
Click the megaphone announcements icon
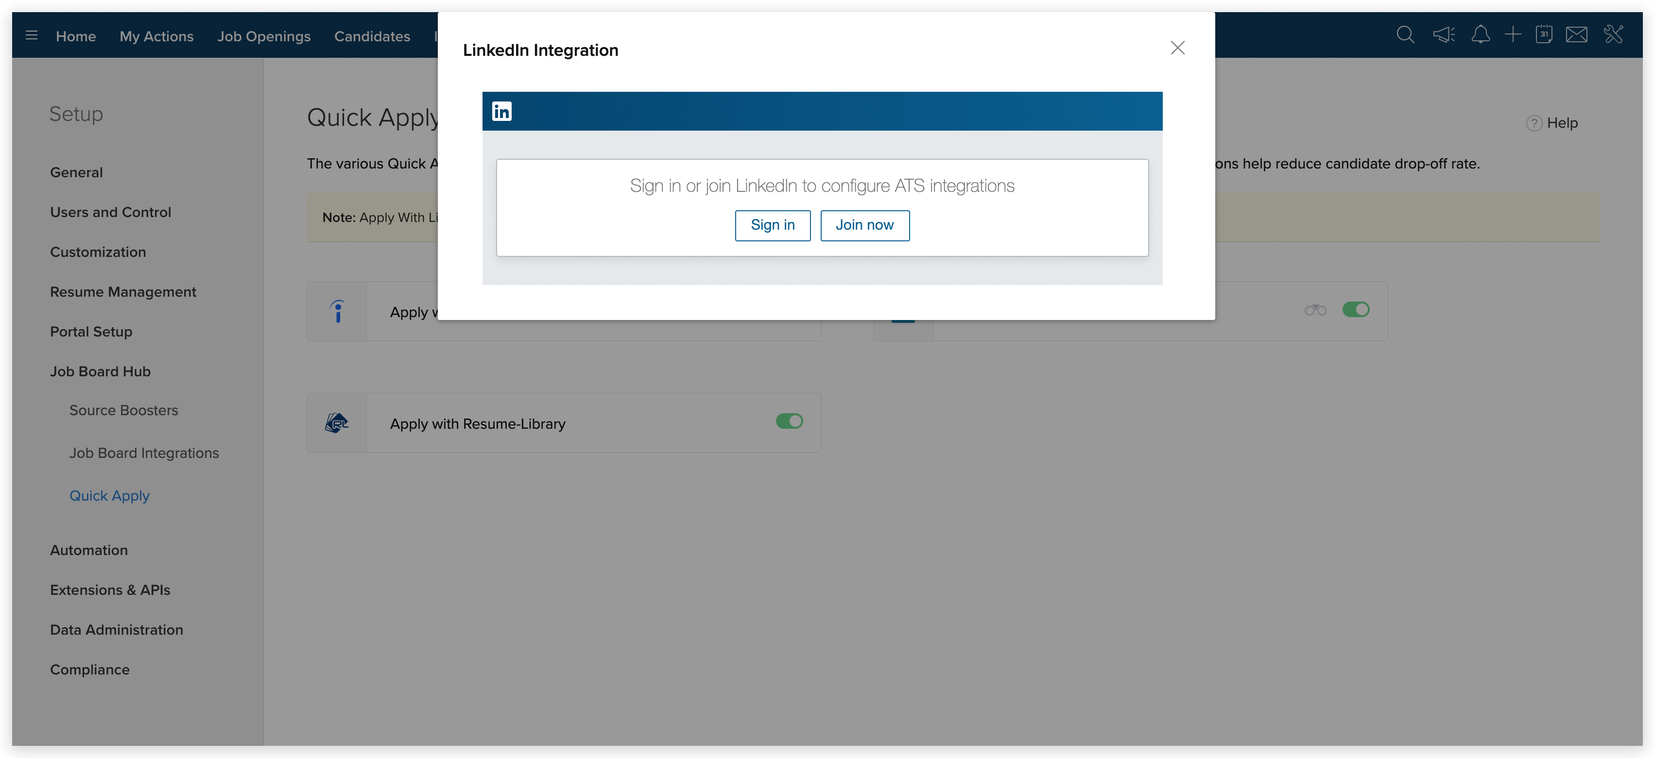point(1444,34)
